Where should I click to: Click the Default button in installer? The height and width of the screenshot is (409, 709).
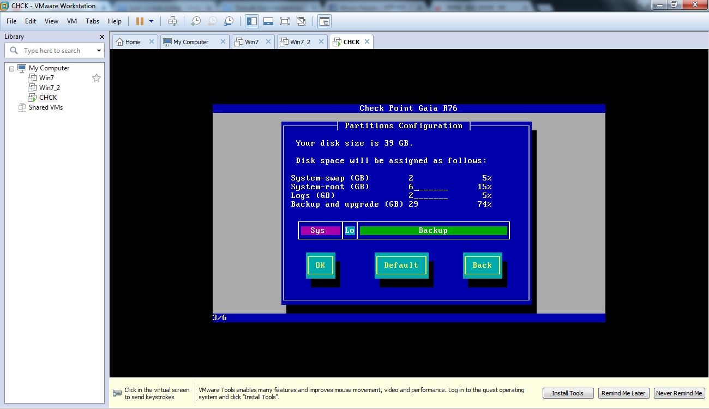(x=401, y=265)
